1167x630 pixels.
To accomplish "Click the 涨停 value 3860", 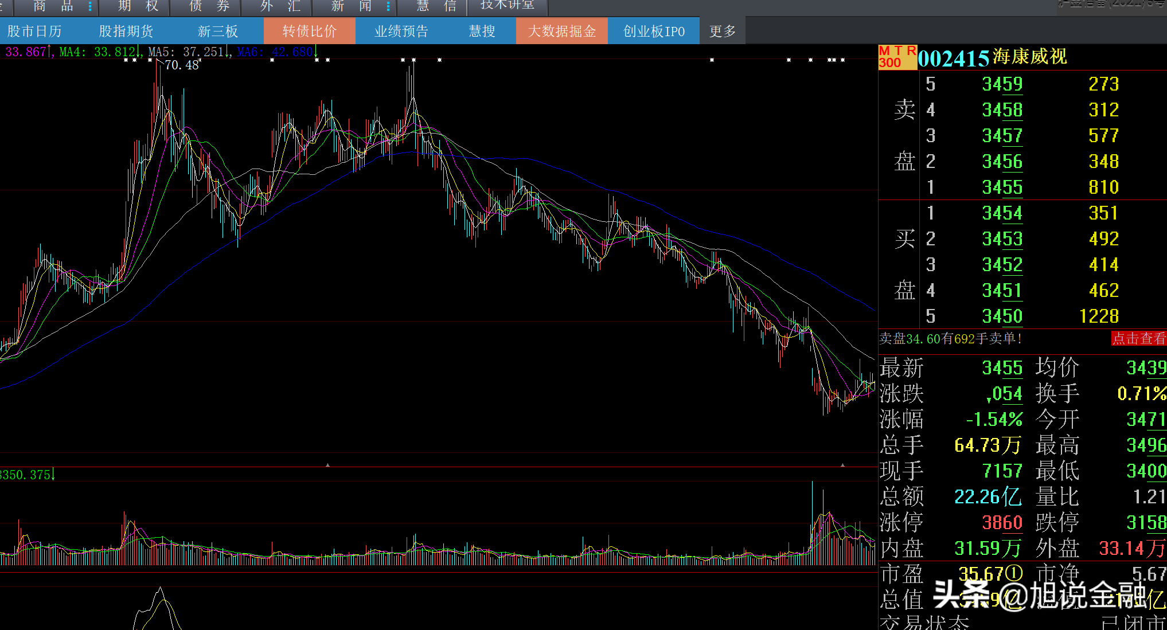I will tap(1002, 523).
